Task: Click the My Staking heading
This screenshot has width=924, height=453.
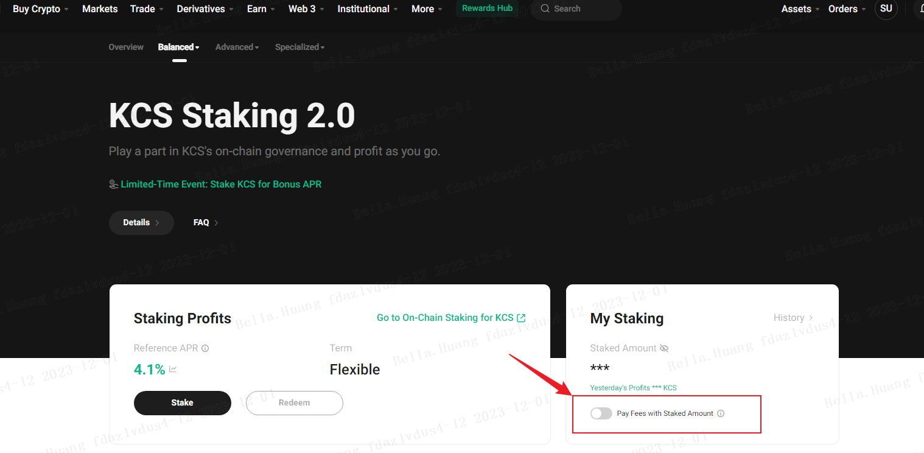Action: click(627, 318)
